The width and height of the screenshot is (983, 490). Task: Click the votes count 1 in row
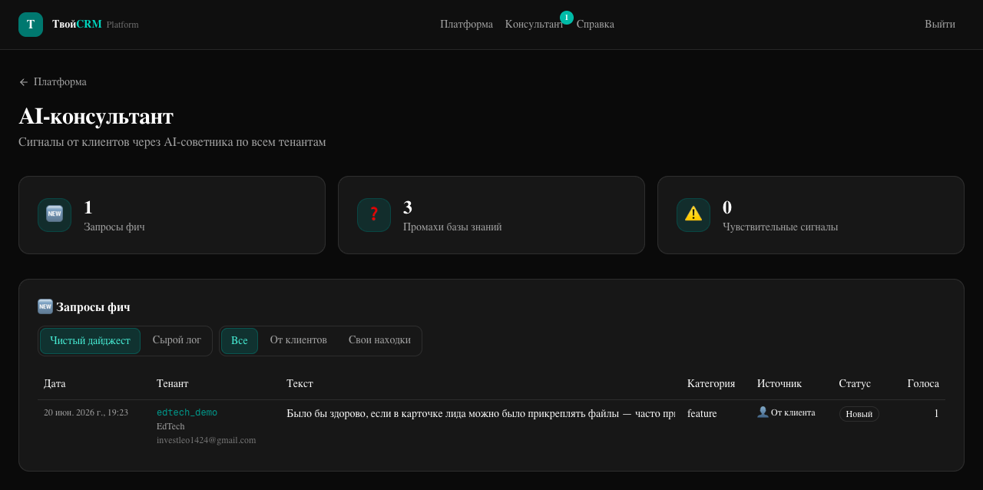click(x=936, y=413)
